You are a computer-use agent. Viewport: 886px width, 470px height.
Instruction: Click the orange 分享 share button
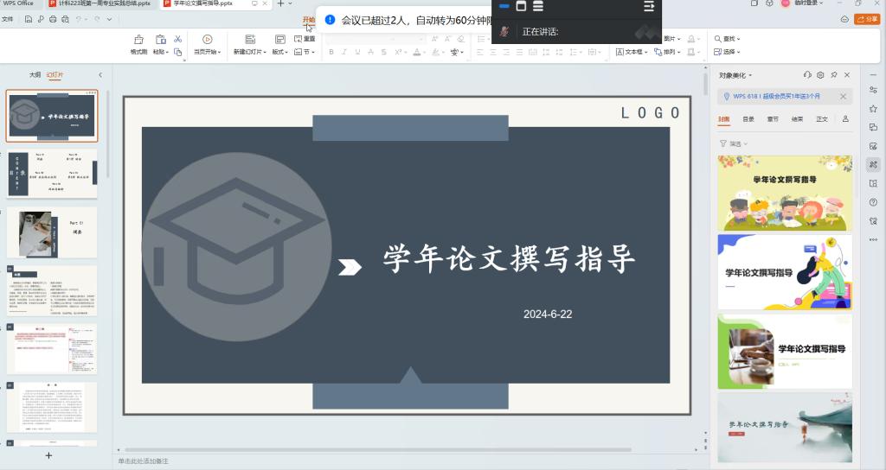pyautogui.click(x=866, y=19)
